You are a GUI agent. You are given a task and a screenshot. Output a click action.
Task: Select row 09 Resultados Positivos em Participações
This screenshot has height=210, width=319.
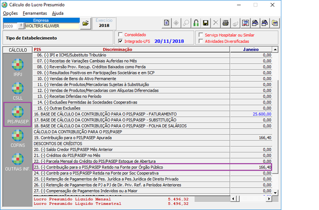click(152, 73)
